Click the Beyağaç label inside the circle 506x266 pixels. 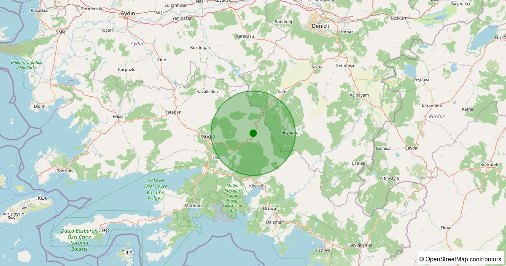(289, 133)
